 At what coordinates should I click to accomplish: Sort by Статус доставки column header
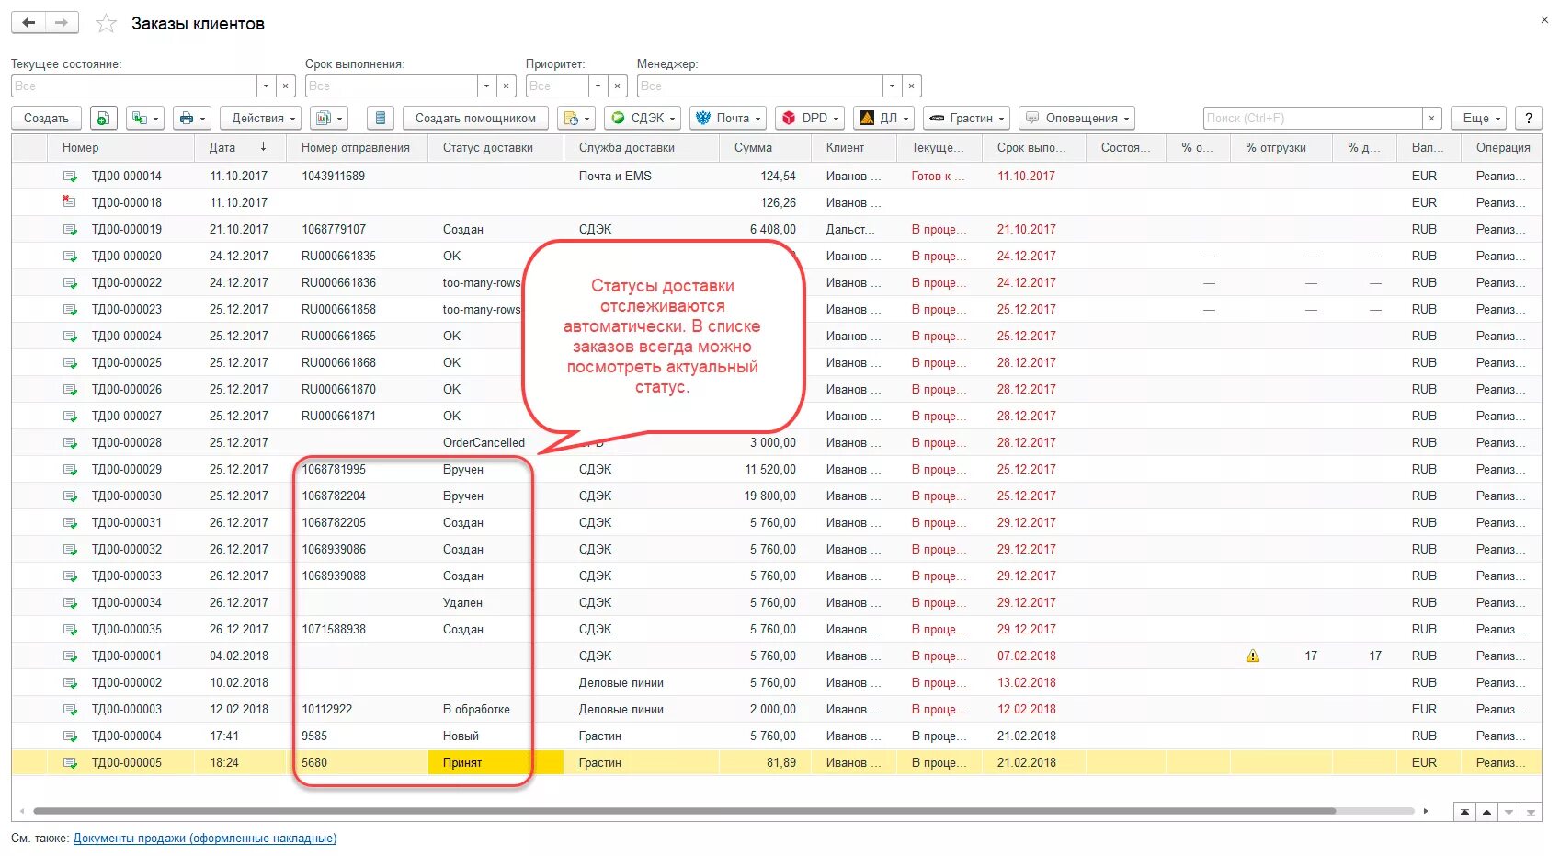pyautogui.click(x=495, y=147)
